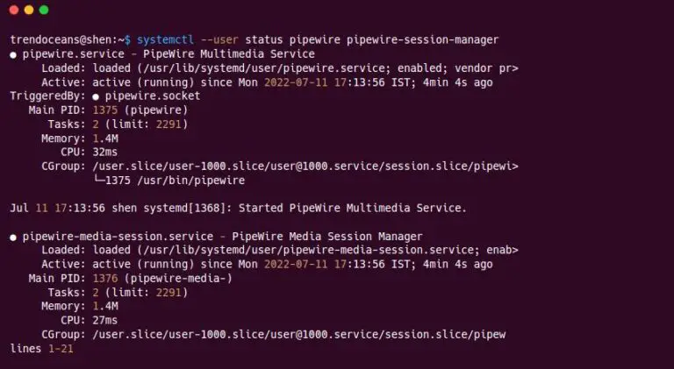Image resolution: width=674 pixels, height=369 pixels.
Task: Click the status dot beside pipewire.service
Action: 13,53
